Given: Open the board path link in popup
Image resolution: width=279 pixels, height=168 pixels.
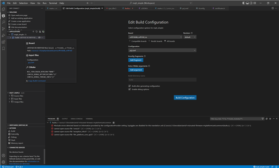Looking at the screenshot, I should [52, 51].
